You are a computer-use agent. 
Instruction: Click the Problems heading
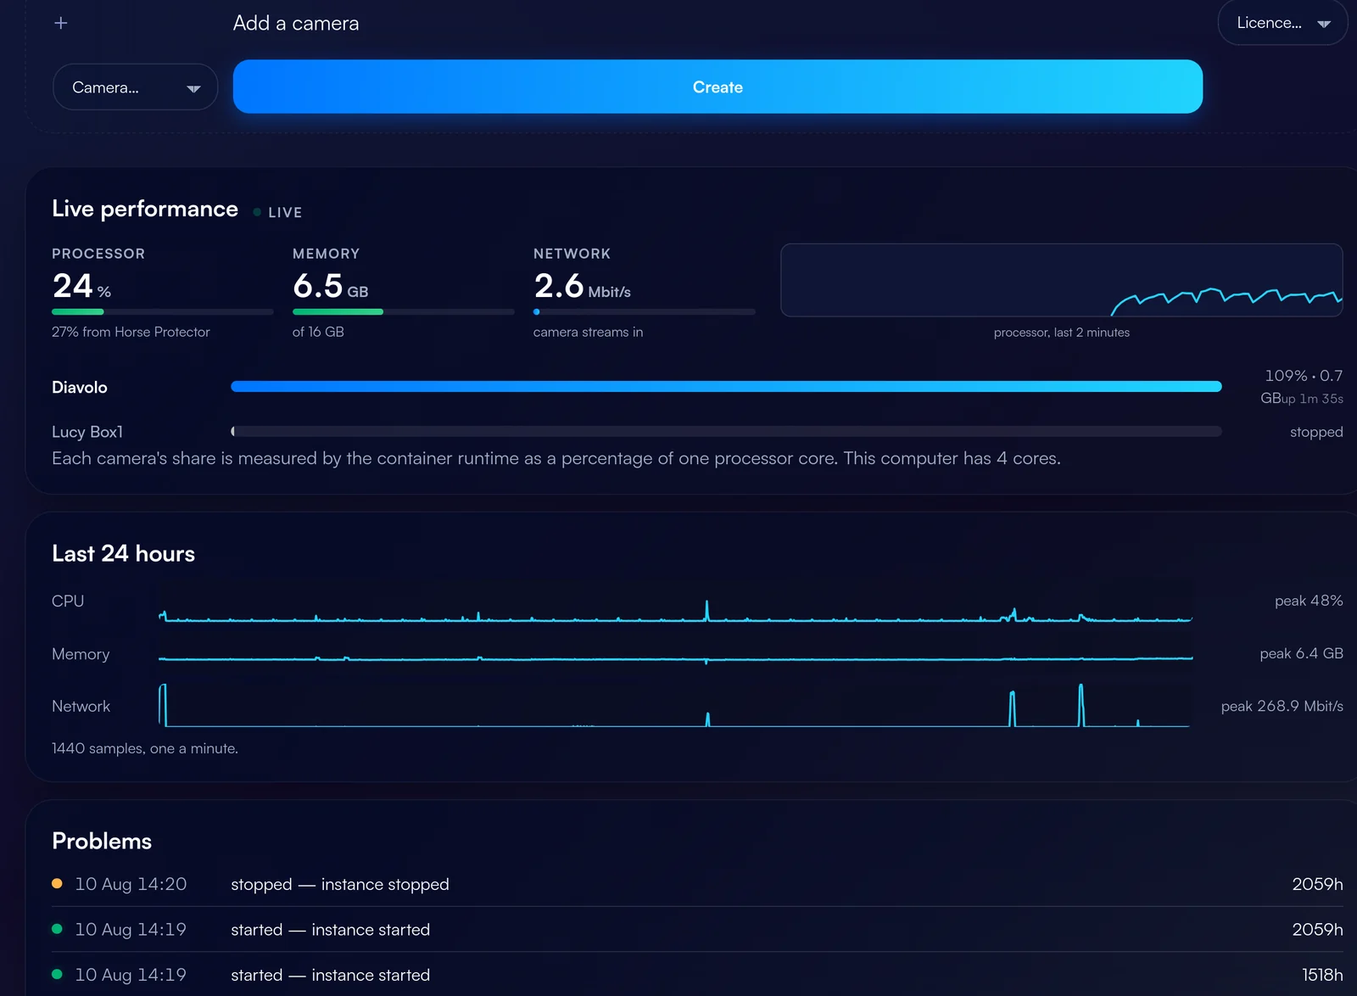(x=102, y=841)
